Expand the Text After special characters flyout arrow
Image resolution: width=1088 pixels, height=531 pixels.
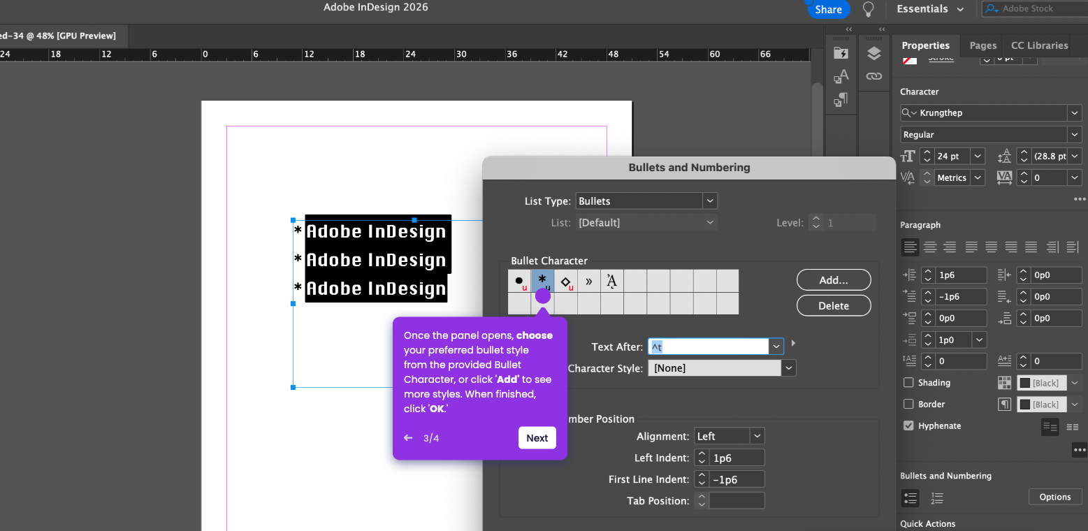(x=793, y=344)
